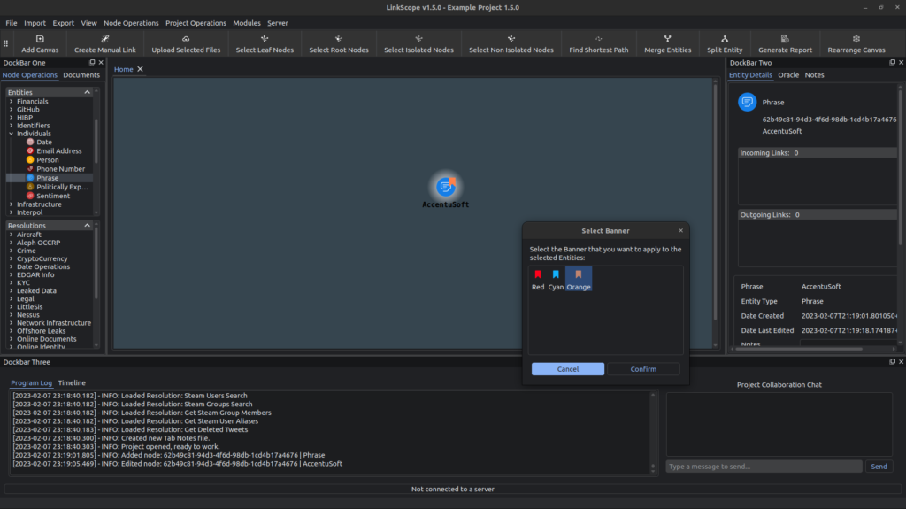Open the View menu
This screenshot has width=906, height=509.
click(88, 23)
